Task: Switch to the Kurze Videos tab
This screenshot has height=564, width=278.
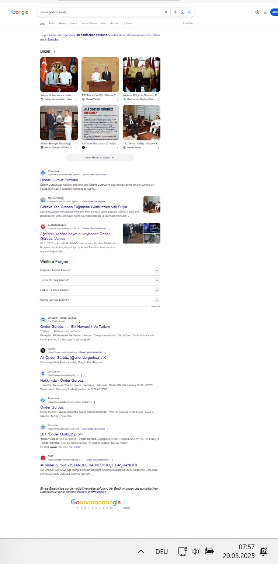Action: [x=89, y=24]
